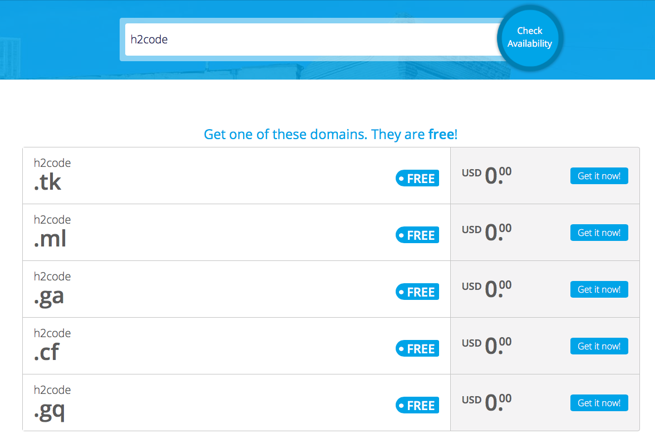Get the .ml domain now
The width and height of the screenshot is (655, 439).
pyautogui.click(x=599, y=233)
